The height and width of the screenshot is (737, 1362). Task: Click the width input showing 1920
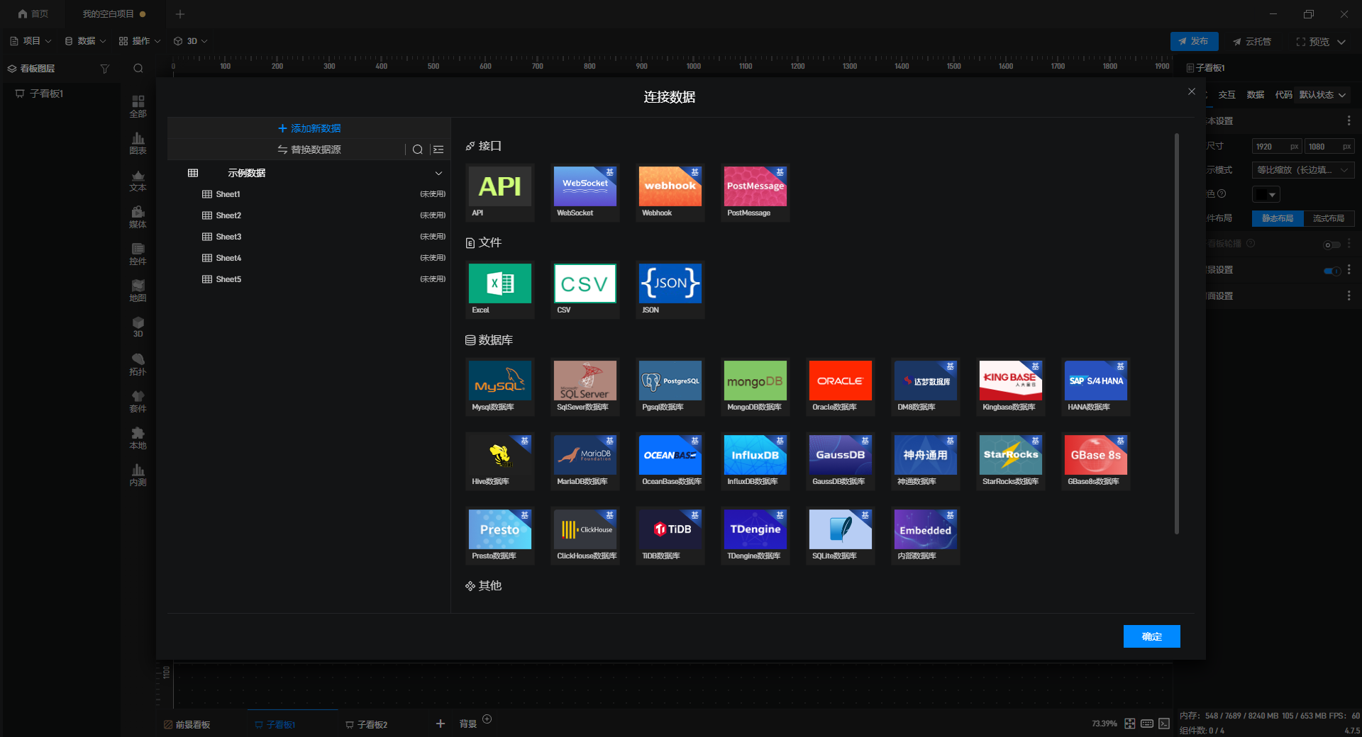[x=1277, y=147]
